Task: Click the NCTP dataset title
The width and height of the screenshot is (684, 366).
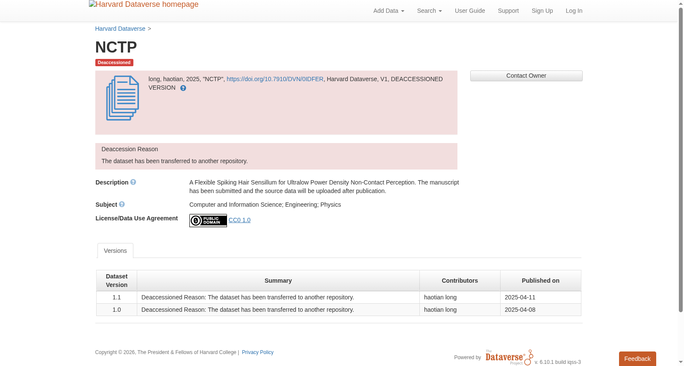Action: (116, 47)
